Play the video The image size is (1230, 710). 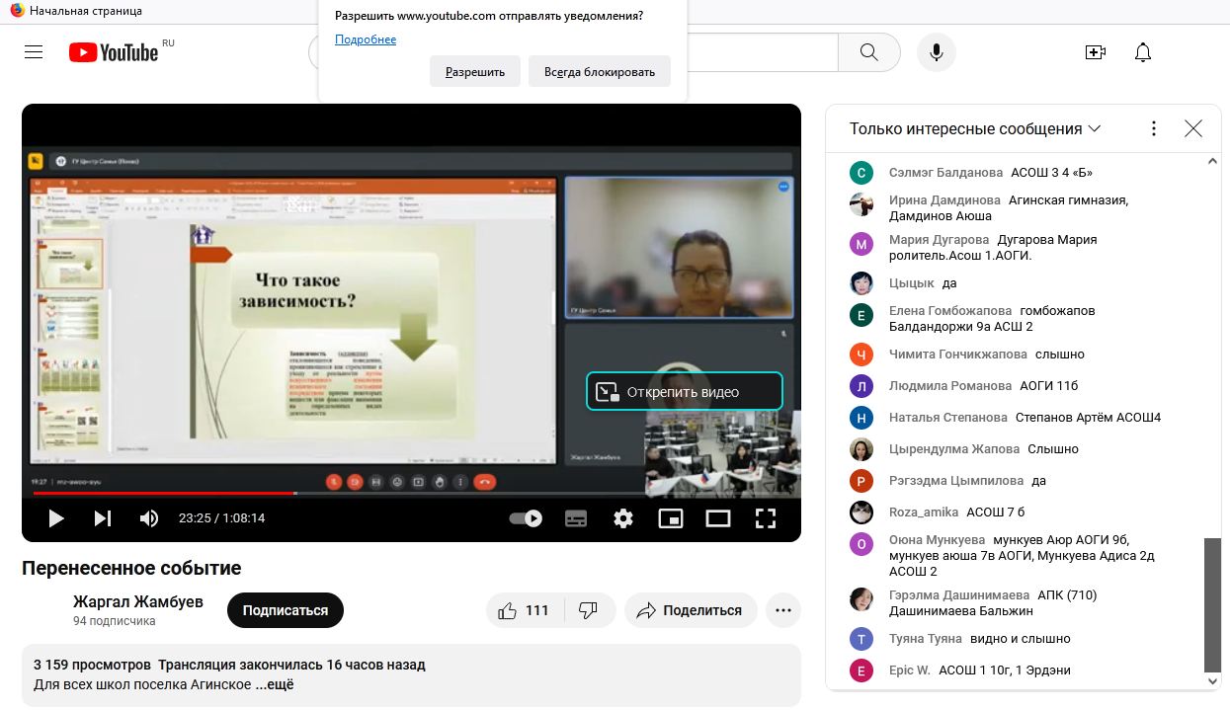click(56, 518)
